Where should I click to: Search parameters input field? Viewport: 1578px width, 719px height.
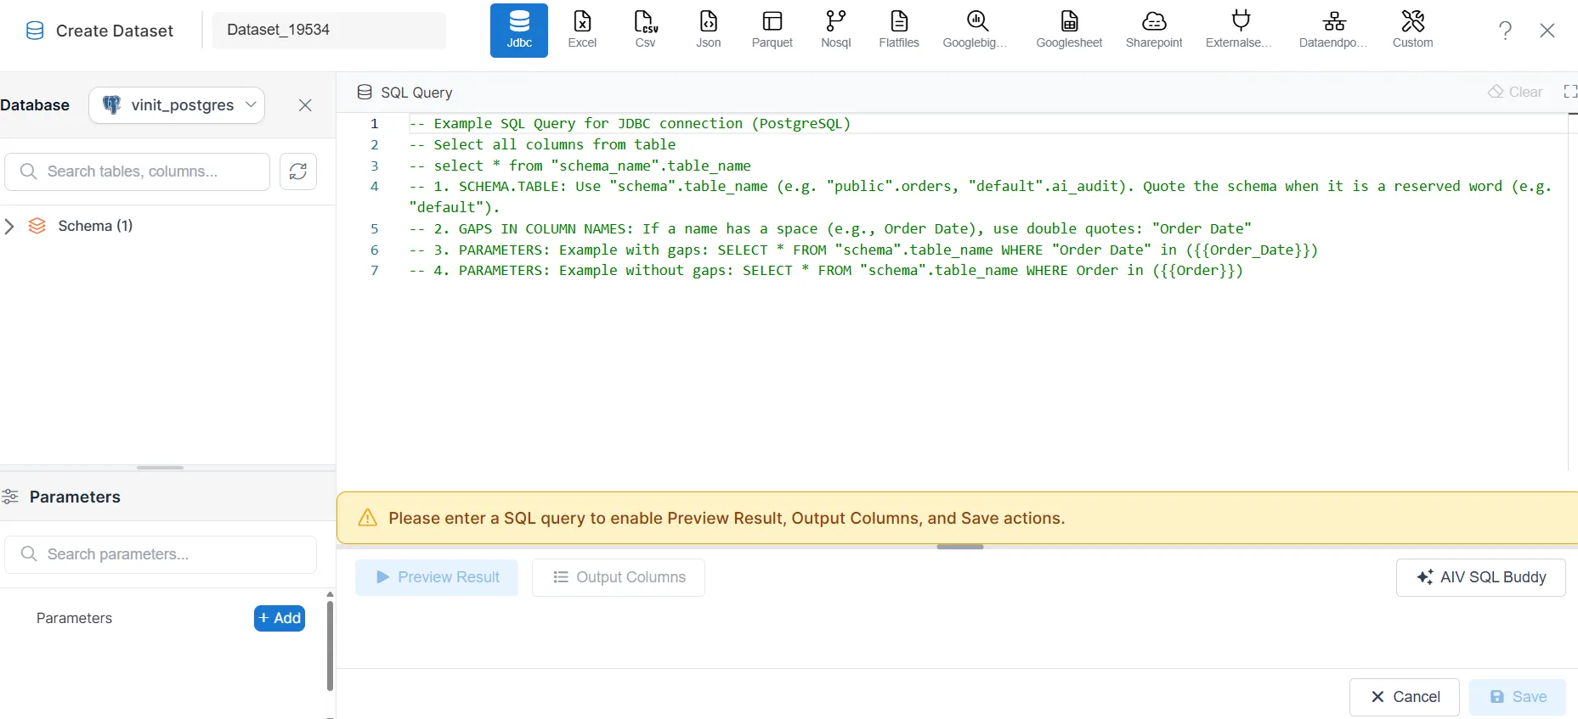(161, 554)
